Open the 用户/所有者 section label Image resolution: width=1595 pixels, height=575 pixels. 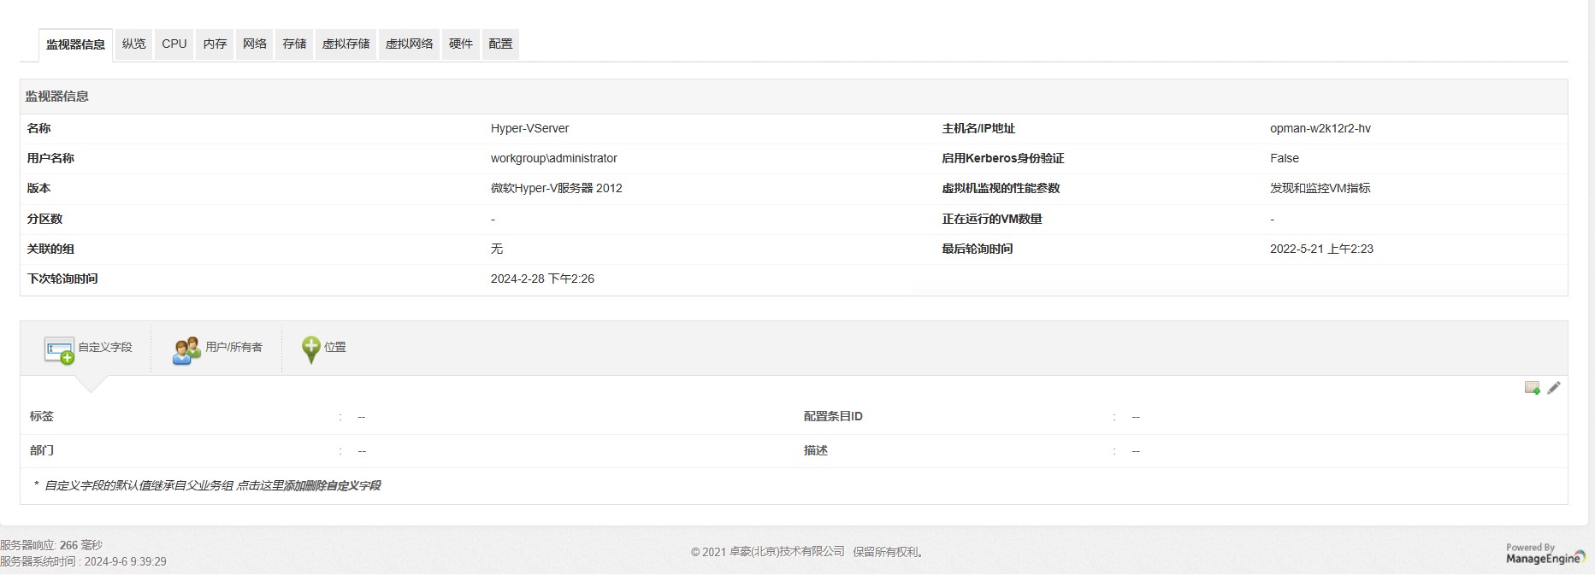tap(233, 347)
